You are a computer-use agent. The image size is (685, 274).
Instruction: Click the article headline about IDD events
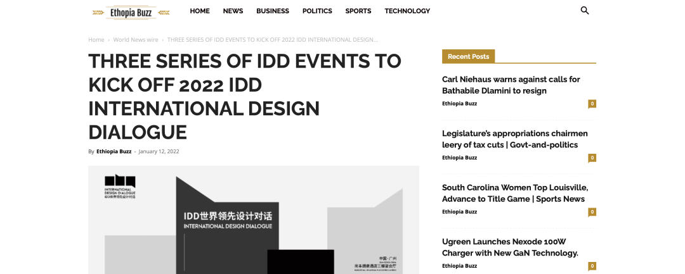pyautogui.click(x=245, y=96)
